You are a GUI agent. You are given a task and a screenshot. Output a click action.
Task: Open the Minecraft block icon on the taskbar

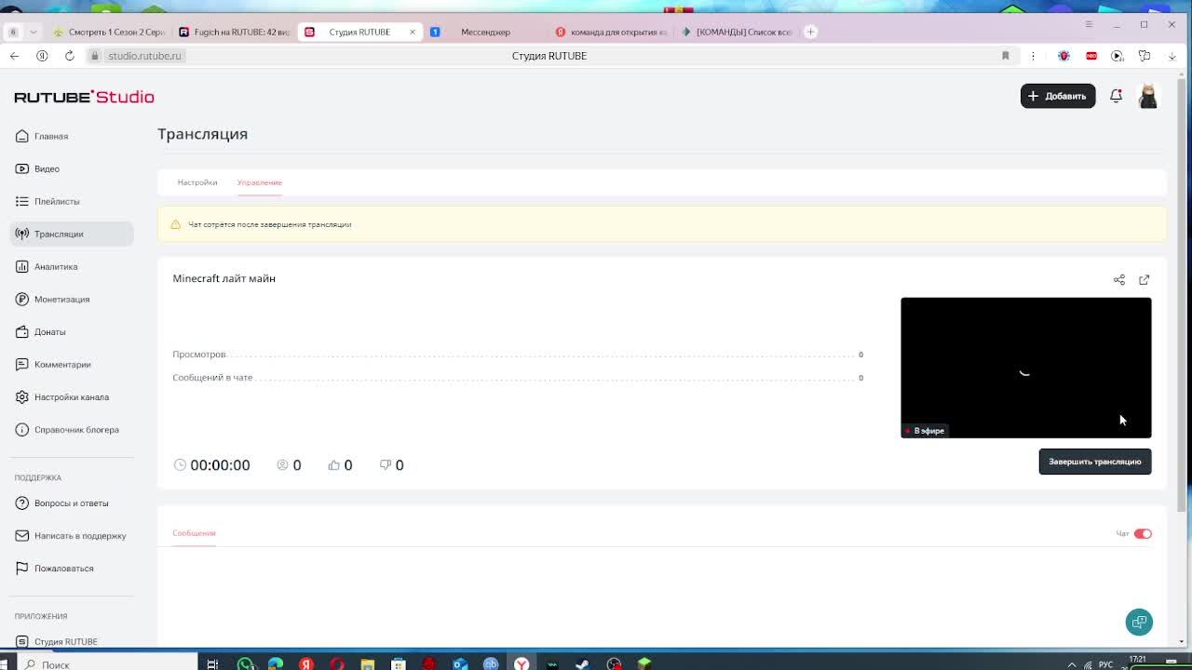pyautogui.click(x=644, y=663)
